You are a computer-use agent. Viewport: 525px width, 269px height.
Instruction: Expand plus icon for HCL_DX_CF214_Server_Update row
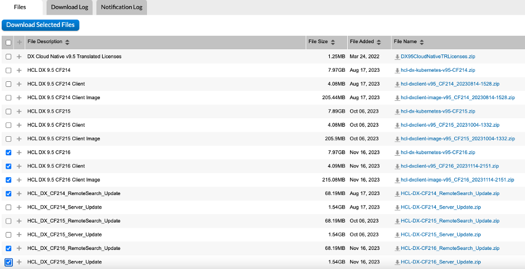19,207
